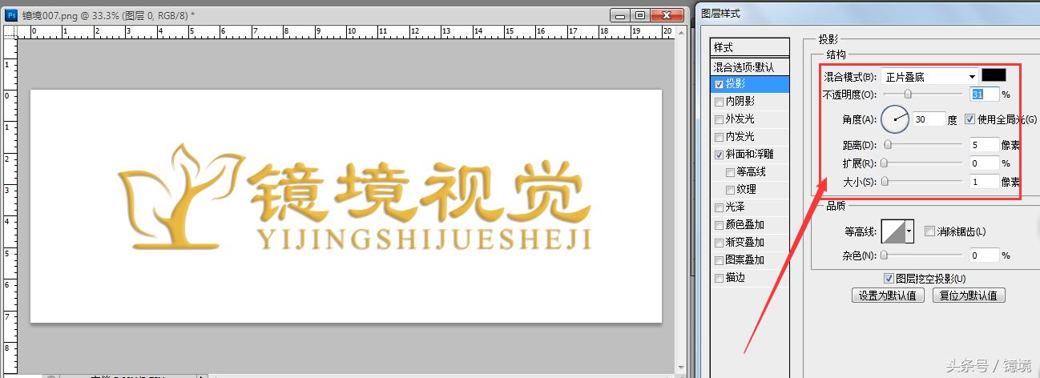The image size is (1040, 378).
Task: Select the 混合选项:默认 entry
Action: 750,67
